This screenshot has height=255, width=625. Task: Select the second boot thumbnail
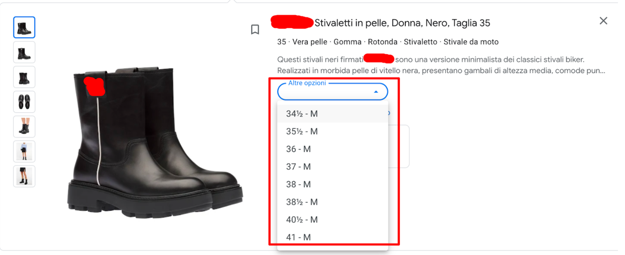pos(24,52)
